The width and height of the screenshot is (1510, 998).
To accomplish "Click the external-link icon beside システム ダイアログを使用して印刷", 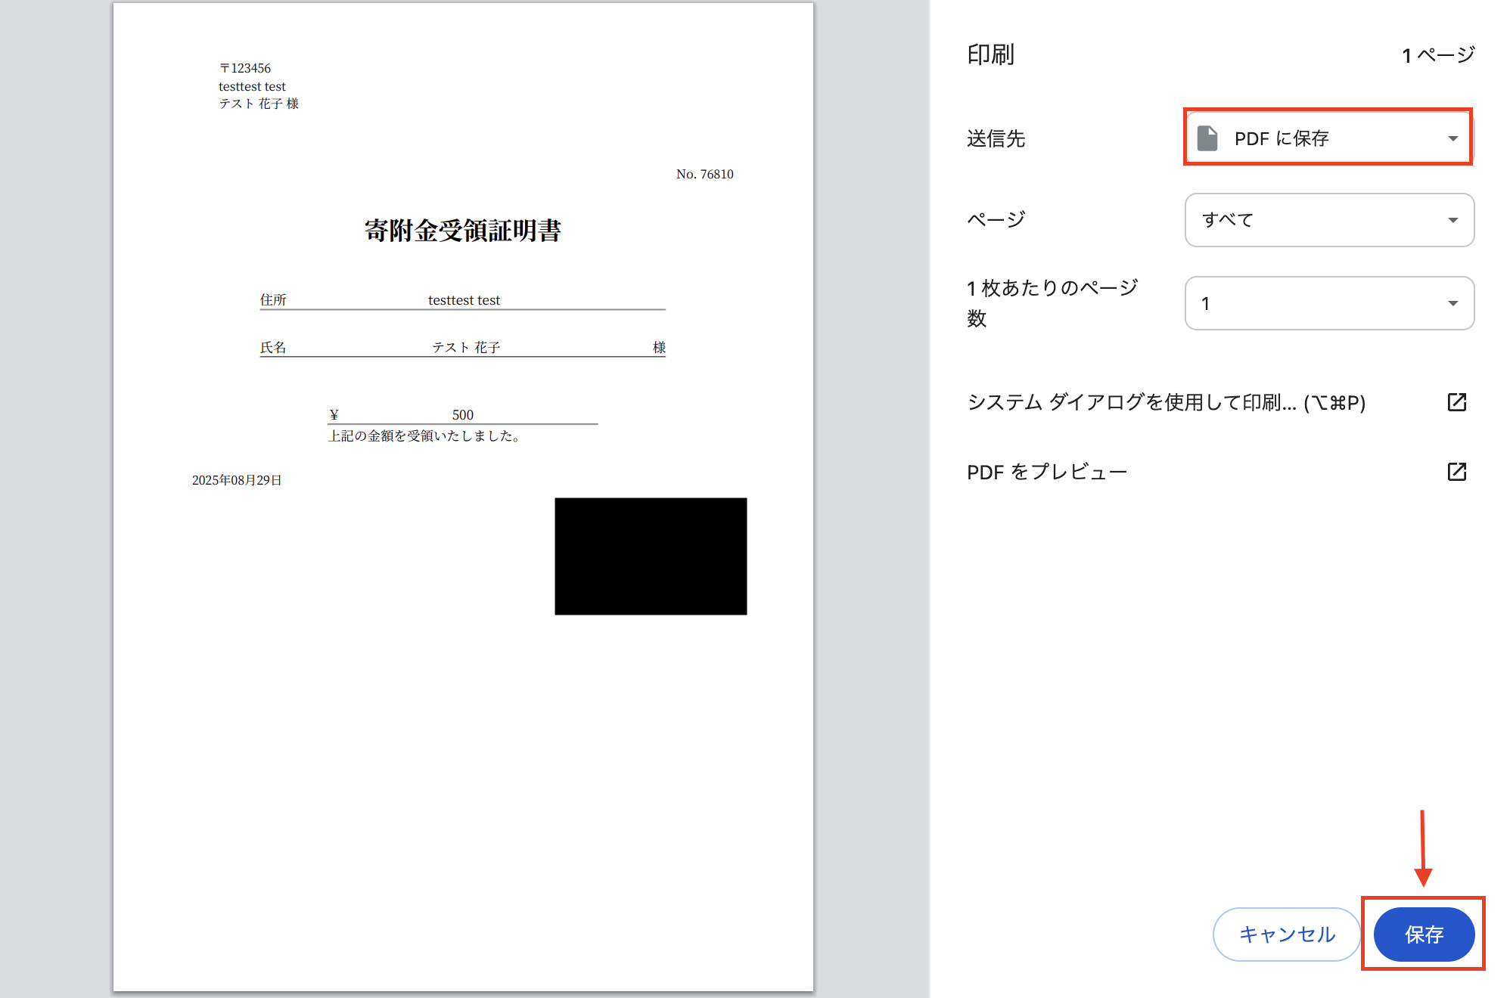I will pyautogui.click(x=1457, y=402).
